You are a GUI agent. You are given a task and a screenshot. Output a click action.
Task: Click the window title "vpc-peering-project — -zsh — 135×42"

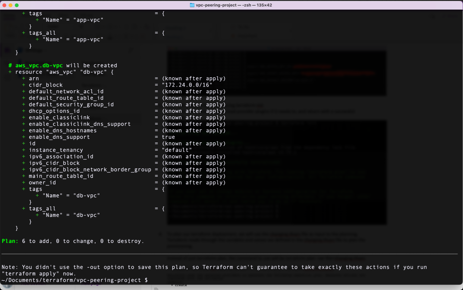(234, 5)
